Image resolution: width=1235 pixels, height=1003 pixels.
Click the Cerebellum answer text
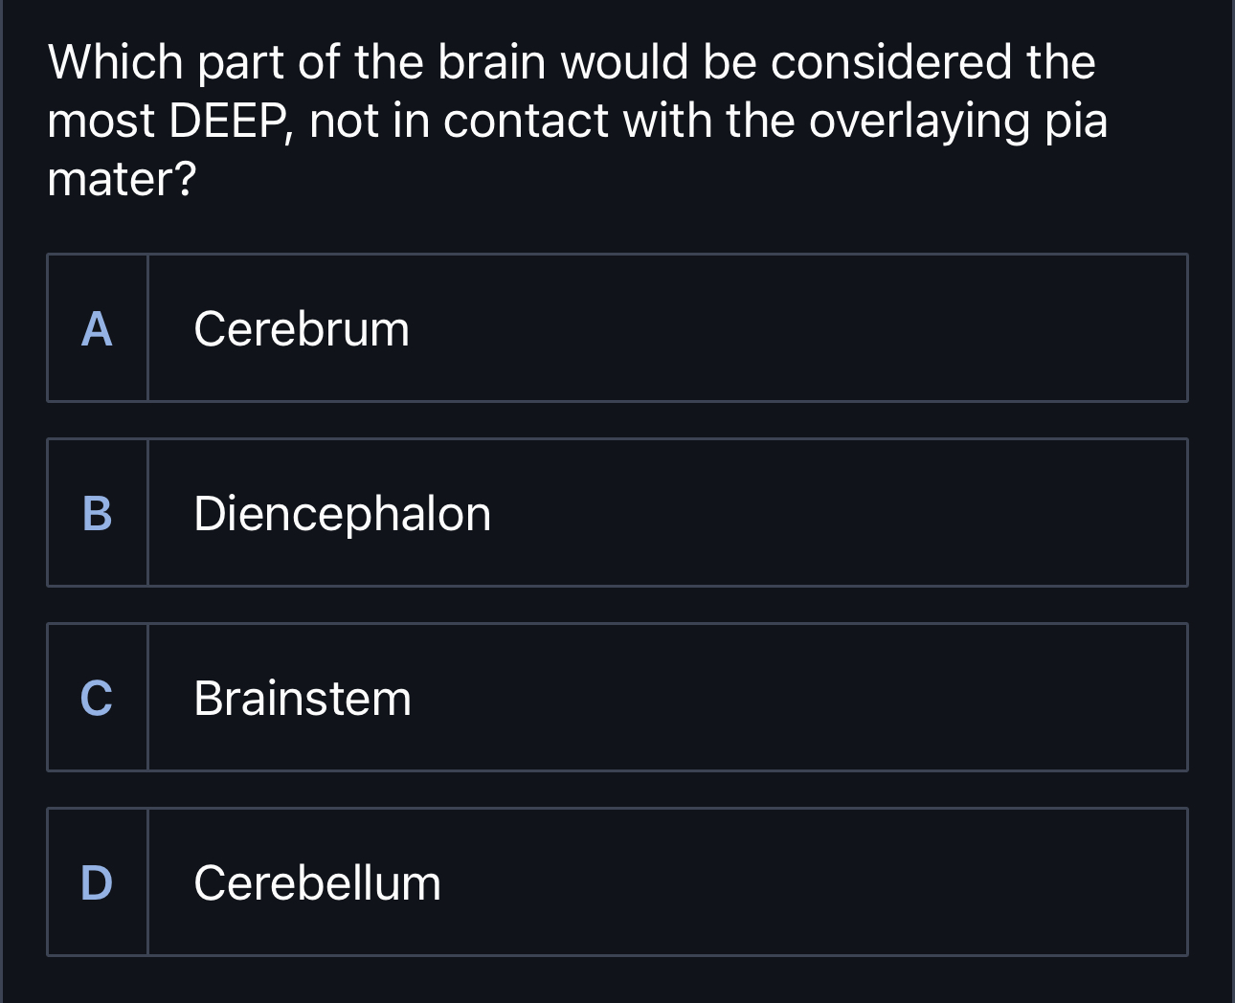(x=317, y=884)
